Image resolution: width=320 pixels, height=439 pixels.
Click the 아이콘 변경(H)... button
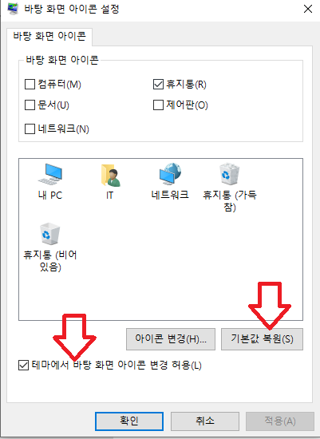[x=171, y=339]
